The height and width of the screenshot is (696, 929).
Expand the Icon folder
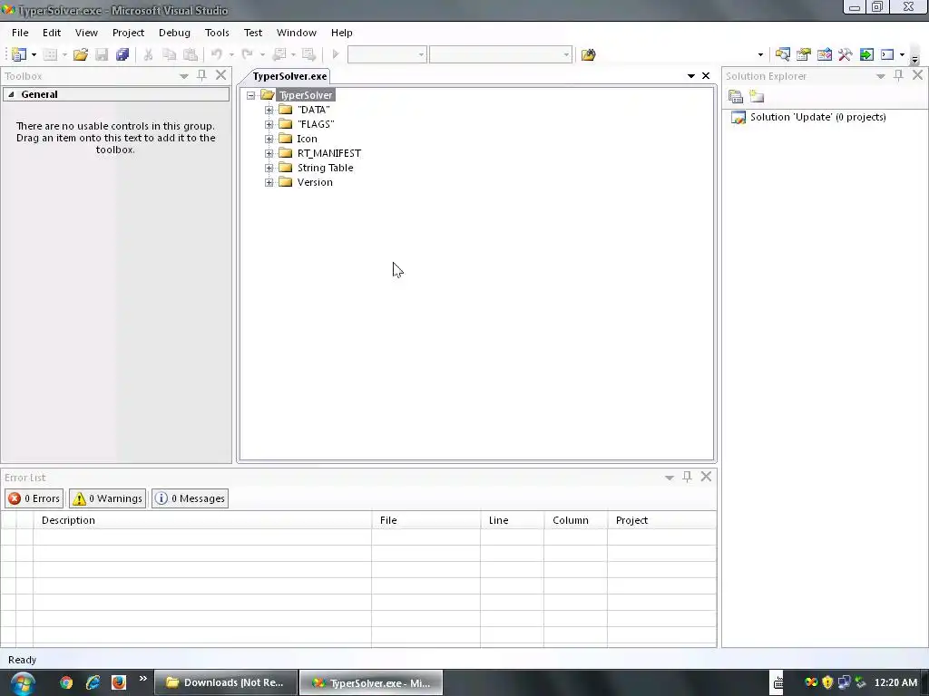pyautogui.click(x=269, y=139)
